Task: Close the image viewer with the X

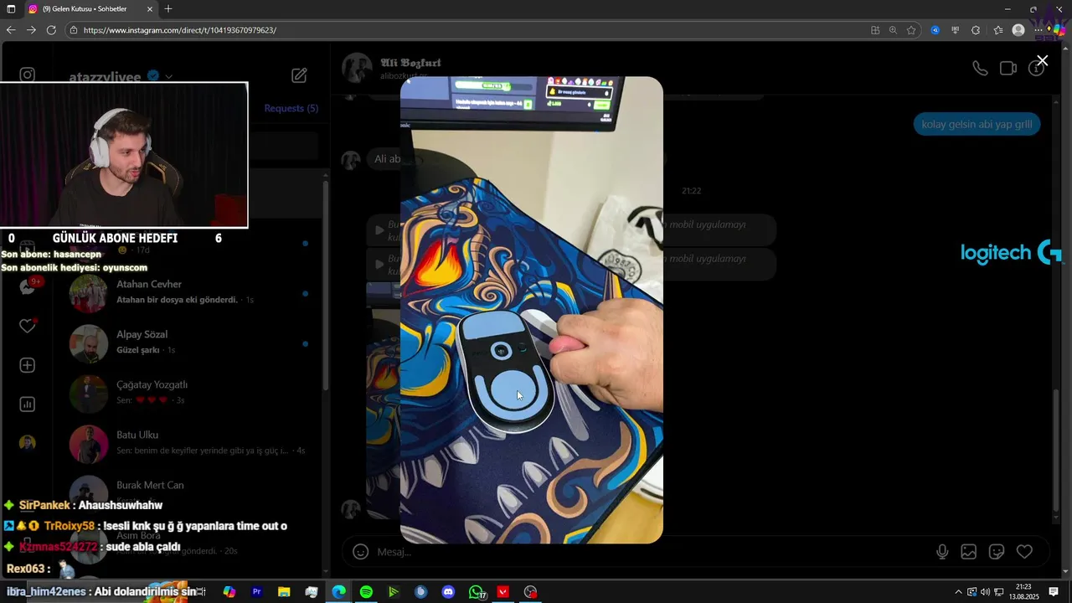Action: coord(1042,60)
